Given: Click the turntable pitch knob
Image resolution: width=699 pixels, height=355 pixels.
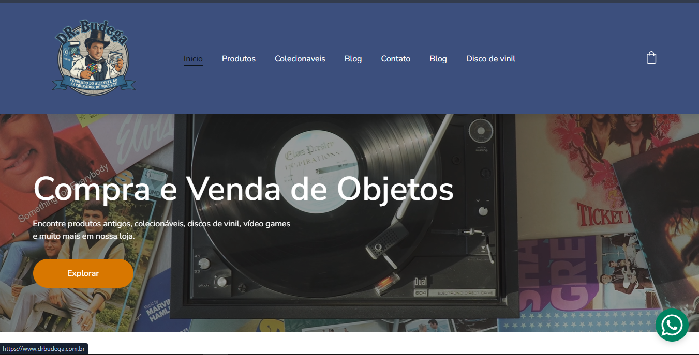Looking at the screenshot, I should point(221,282).
